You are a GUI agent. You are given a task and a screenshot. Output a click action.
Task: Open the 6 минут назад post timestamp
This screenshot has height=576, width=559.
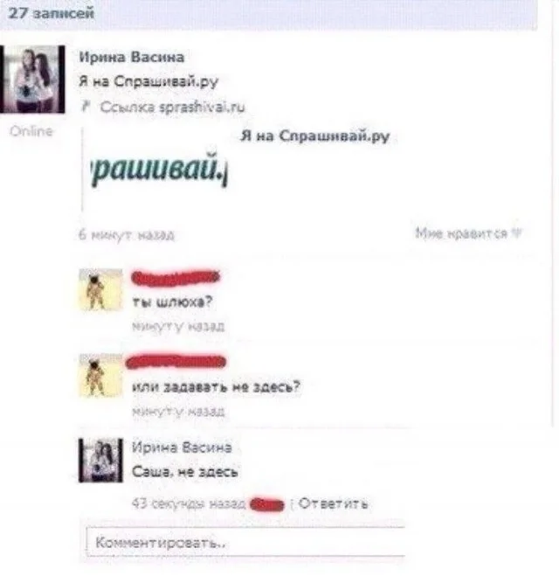point(127,235)
